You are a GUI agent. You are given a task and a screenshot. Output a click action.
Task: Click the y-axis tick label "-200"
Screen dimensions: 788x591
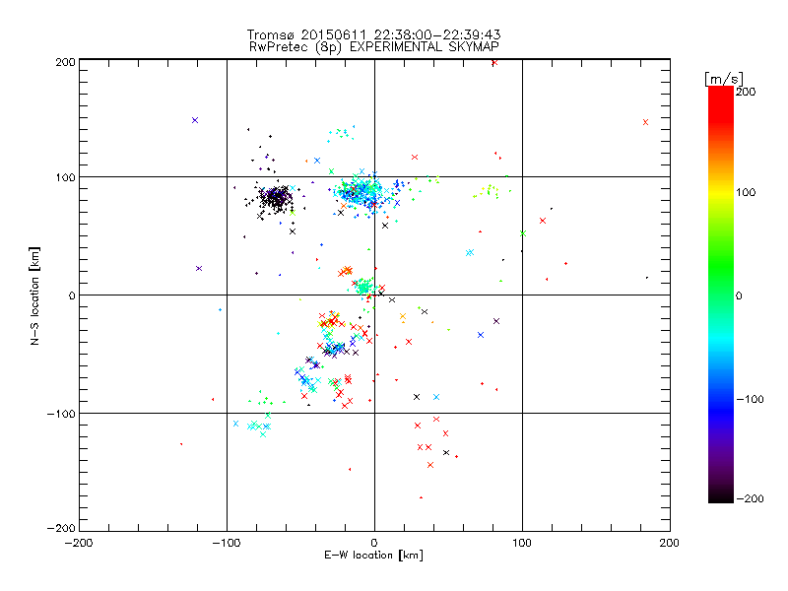tap(61, 529)
